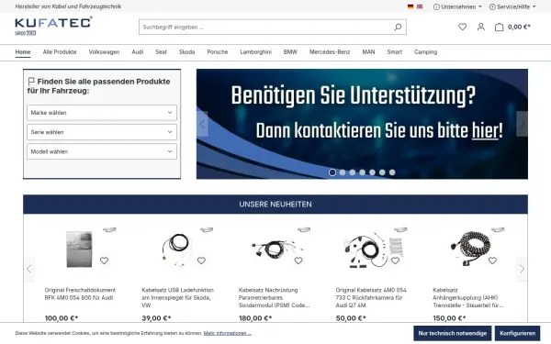The width and height of the screenshot is (551, 344).
Task: Click cart total 0,00 €
Action: point(519,27)
